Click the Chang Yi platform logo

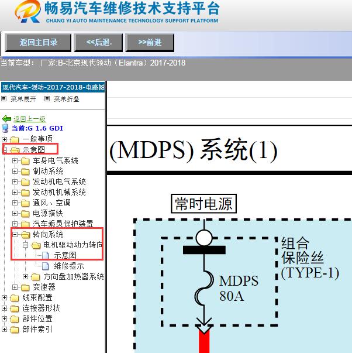click(x=27, y=12)
